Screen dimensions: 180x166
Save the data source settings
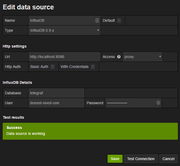pos(115,159)
